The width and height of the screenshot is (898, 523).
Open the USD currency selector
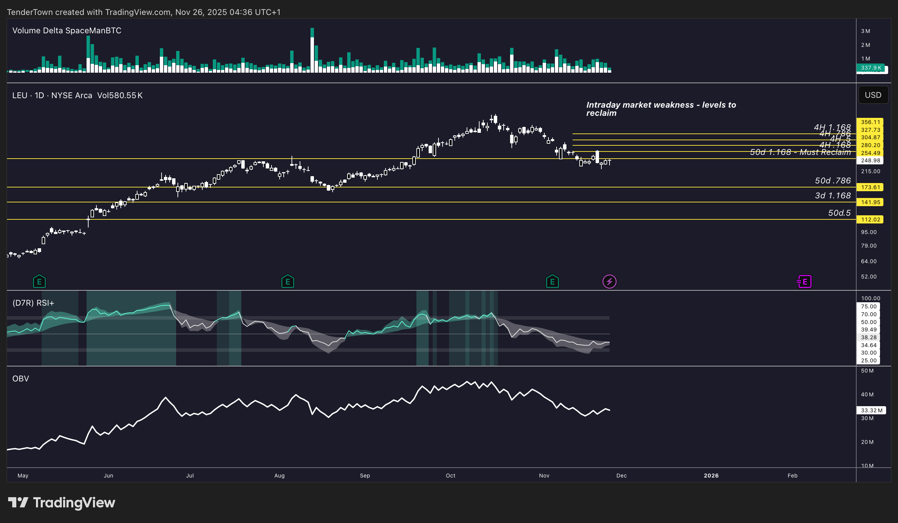(873, 95)
